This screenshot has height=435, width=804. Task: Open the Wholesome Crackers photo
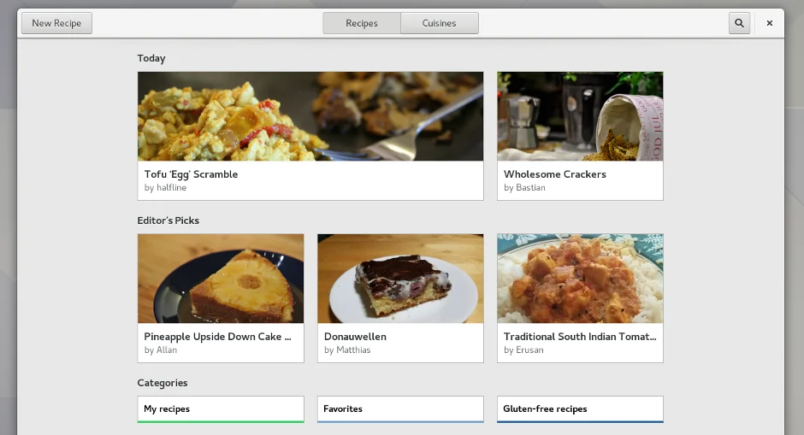pyautogui.click(x=580, y=116)
